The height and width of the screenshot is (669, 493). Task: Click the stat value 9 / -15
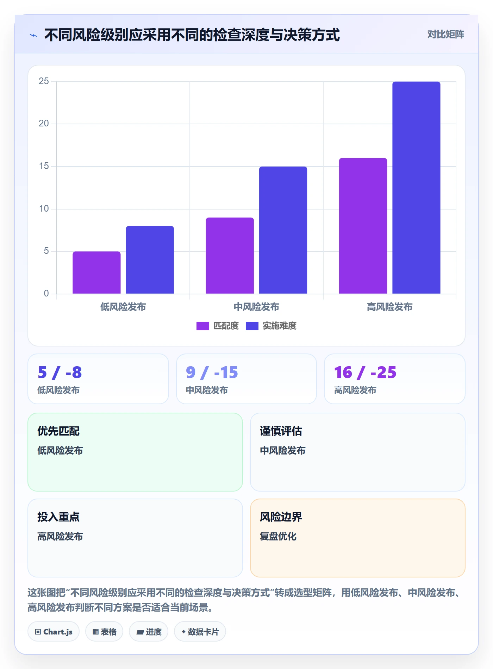tap(212, 373)
